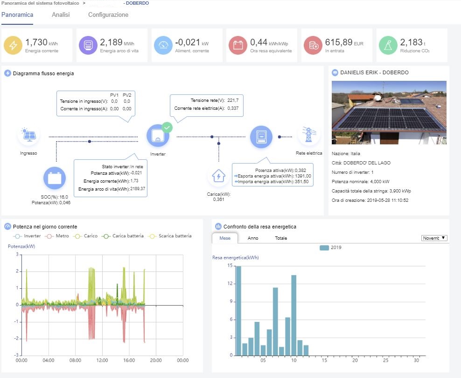Click the red In entrata coins icon
Screen dimensions: 461x378
313,45
